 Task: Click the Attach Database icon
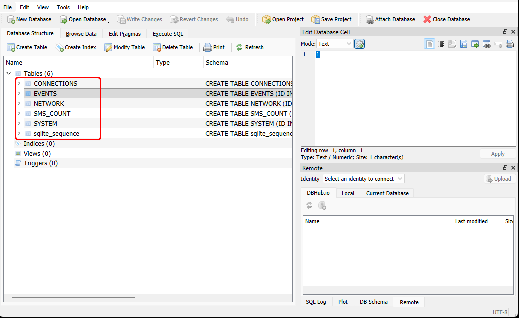coord(370,19)
